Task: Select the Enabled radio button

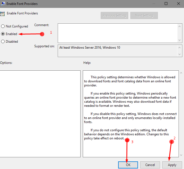Action: pos(3,34)
